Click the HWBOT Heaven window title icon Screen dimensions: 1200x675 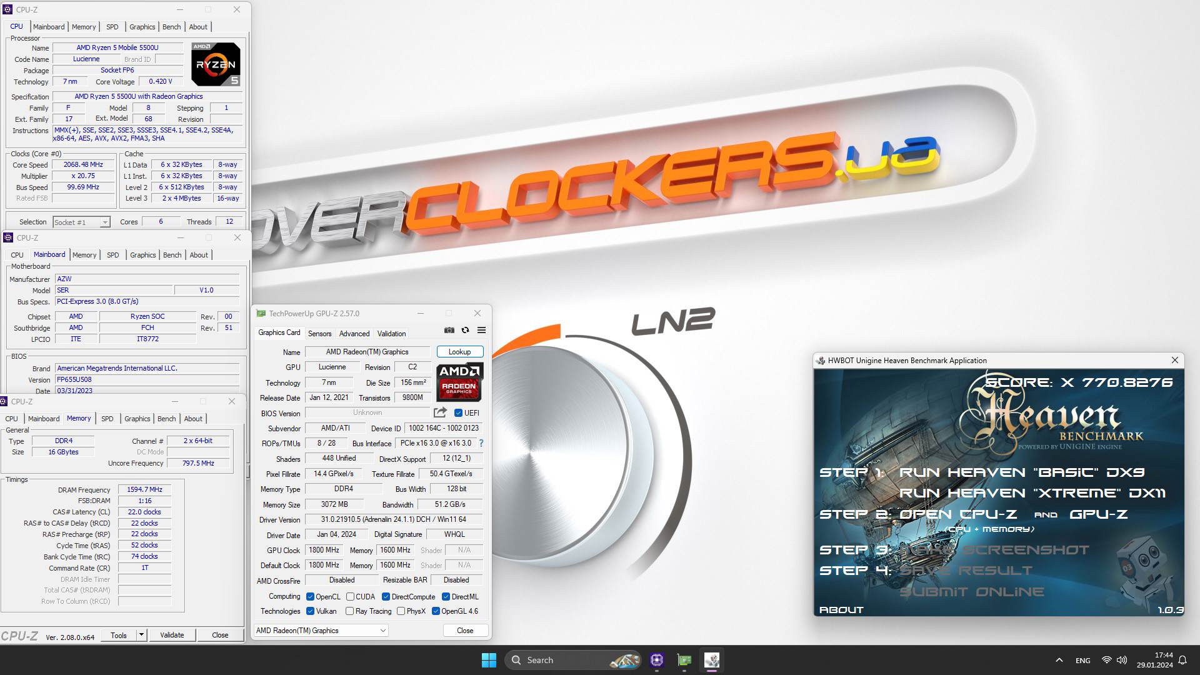click(x=821, y=361)
